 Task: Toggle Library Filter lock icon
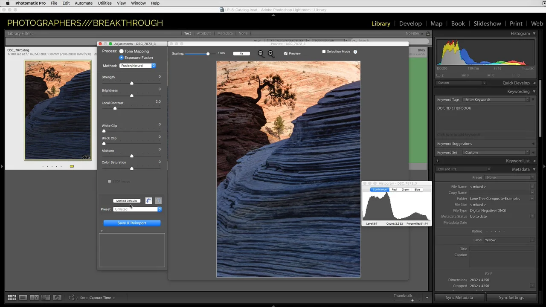click(x=428, y=34)
